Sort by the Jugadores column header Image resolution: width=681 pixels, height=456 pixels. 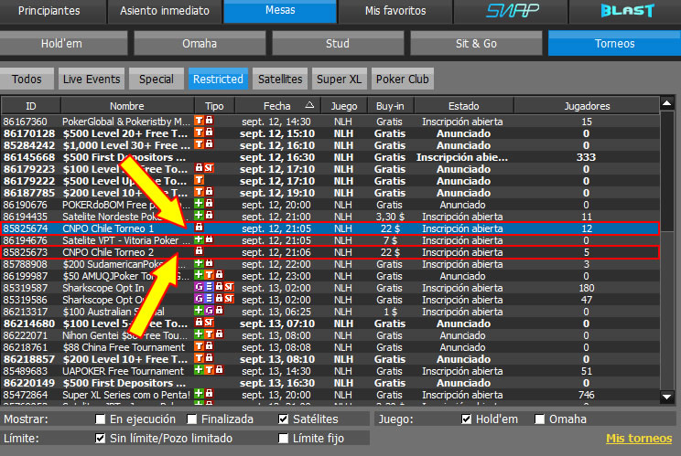(587, 106)
